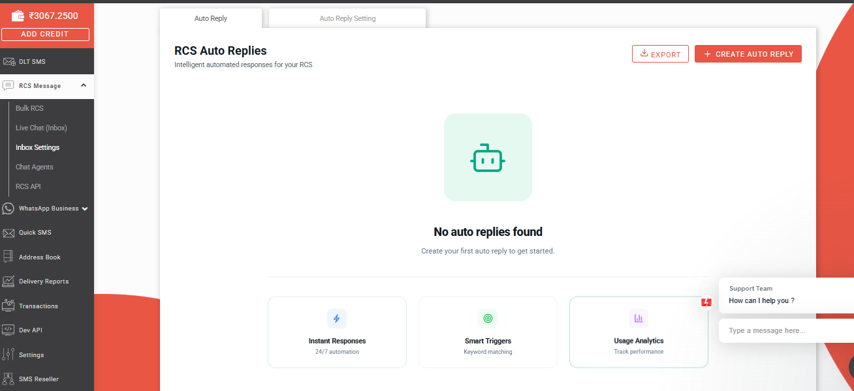Open the Settings sliders icon

click(8, 355)
